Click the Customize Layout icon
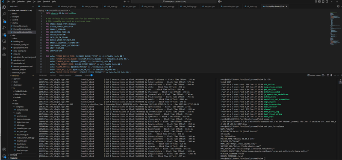Viewport: 342px width, 160px height. point(316,1)
